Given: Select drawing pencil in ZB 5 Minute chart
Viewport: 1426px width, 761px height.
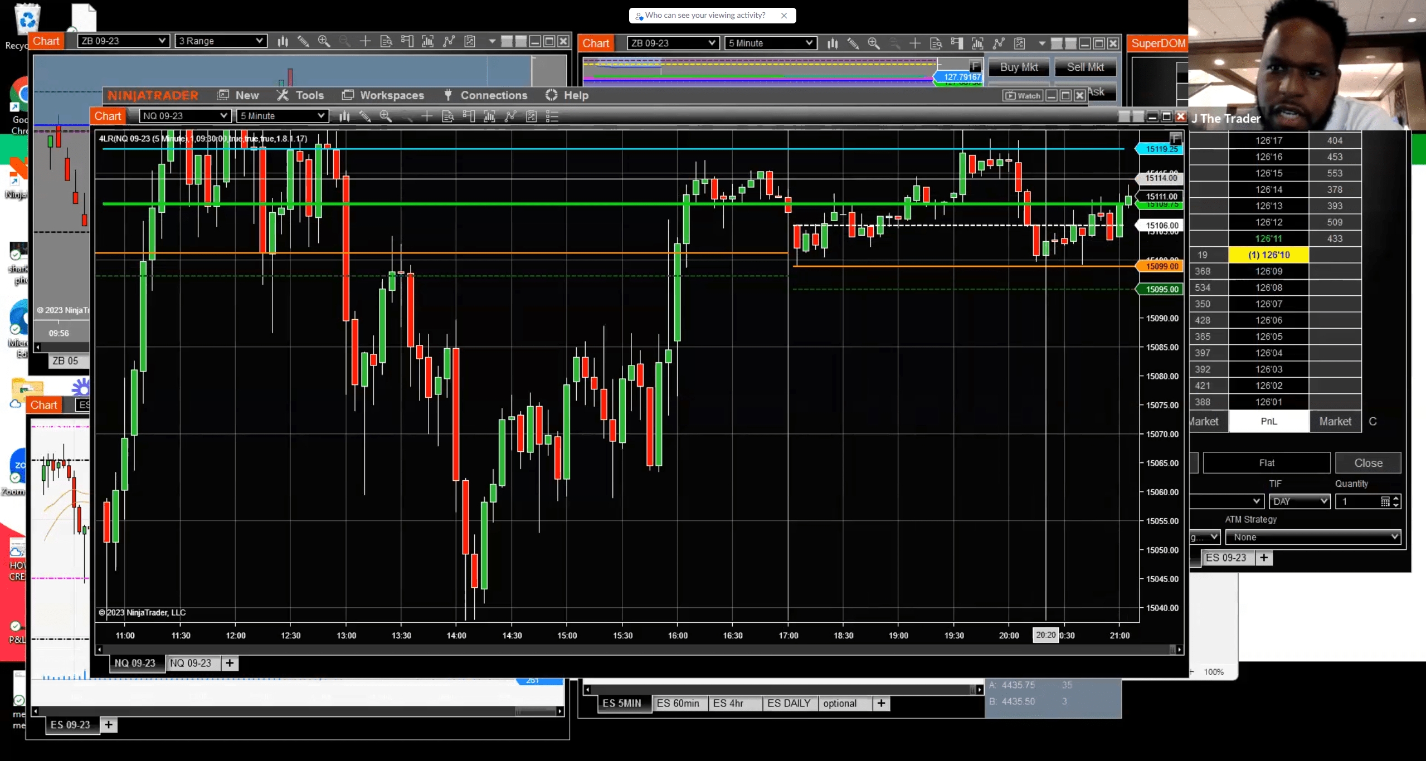Looking at the screenshot, I should coord(853,43).
